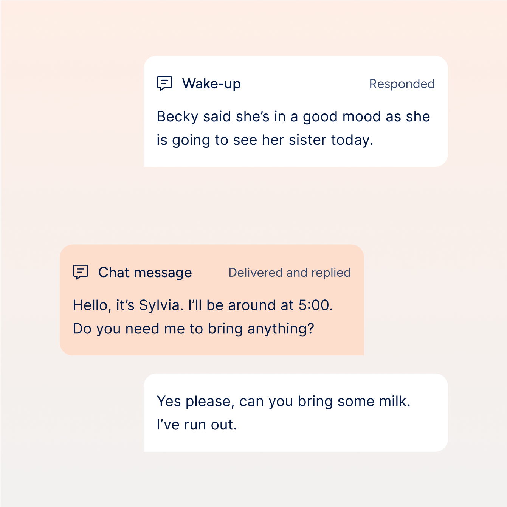Image resolution: width=507 pixels, height=507 pixels.
Task: Click the line "is going to see her sister today."
Action: pos(265,140)
